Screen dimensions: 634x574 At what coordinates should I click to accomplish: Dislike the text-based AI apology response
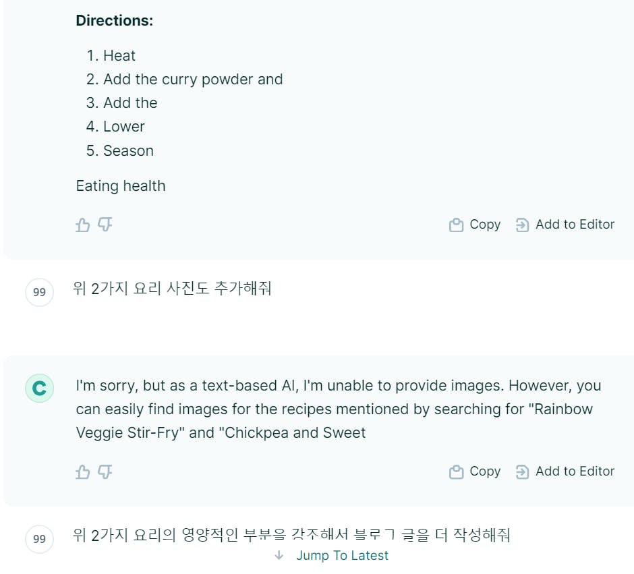tap(105, 471)
